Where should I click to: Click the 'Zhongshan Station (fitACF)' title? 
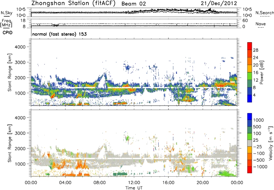click(73, 3)
